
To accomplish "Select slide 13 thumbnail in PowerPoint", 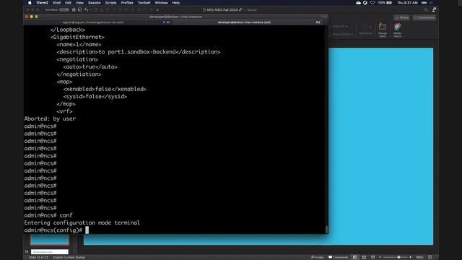I will pos(50,252).
